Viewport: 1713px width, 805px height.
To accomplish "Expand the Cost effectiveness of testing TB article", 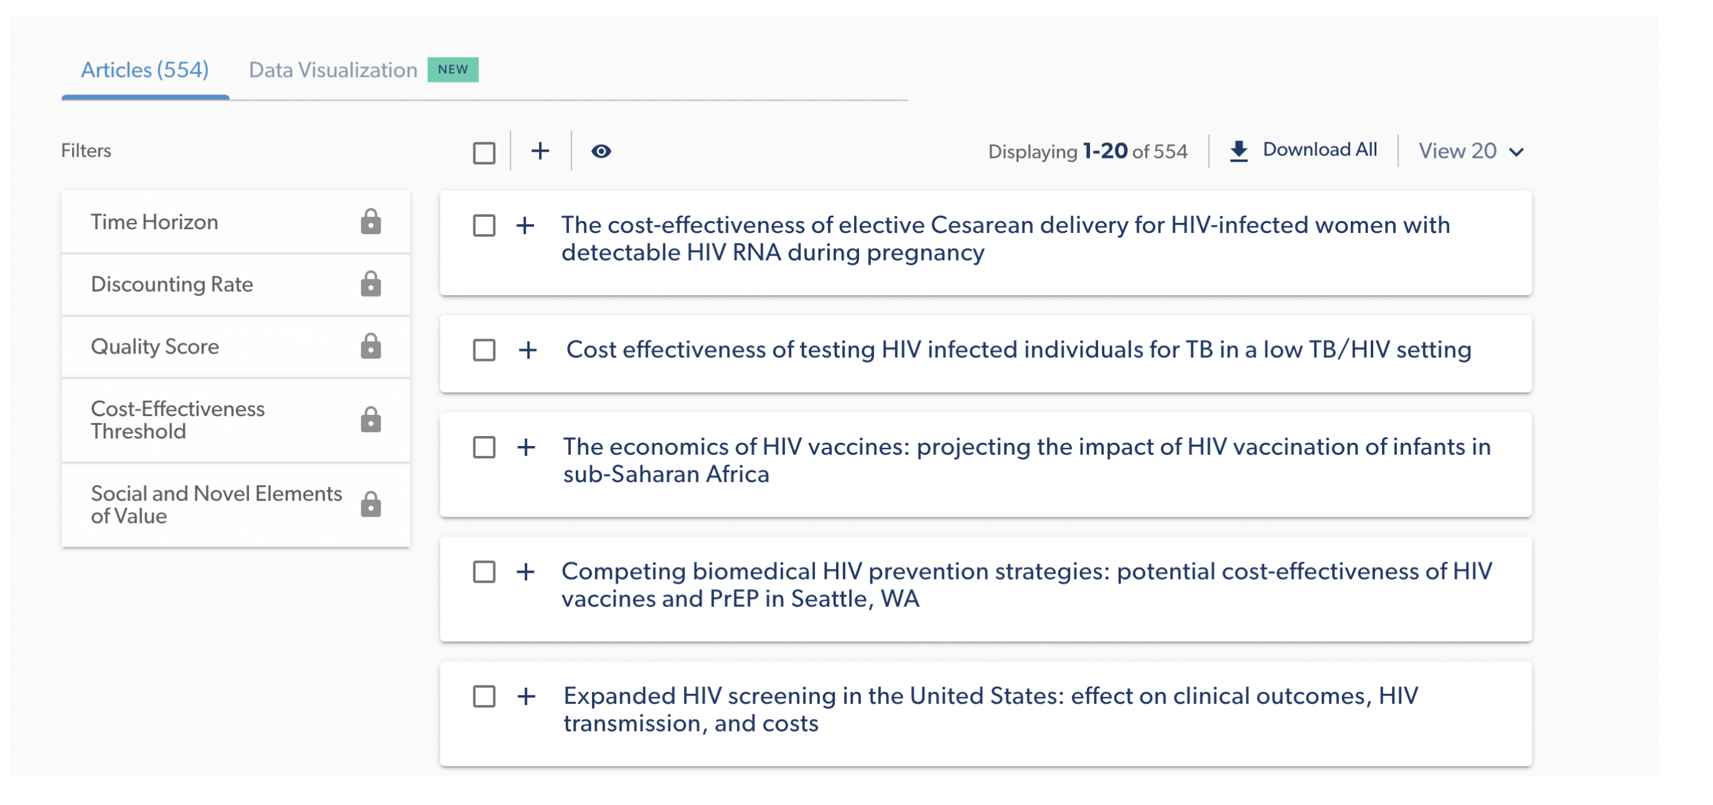I will click(x=528, y=350).
